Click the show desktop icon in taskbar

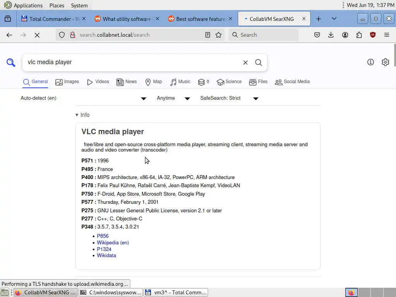(5, 292)
